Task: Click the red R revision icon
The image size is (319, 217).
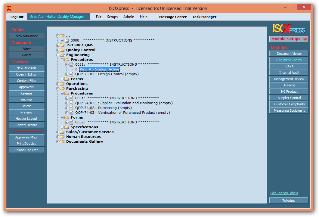Action: pos(76,69)
